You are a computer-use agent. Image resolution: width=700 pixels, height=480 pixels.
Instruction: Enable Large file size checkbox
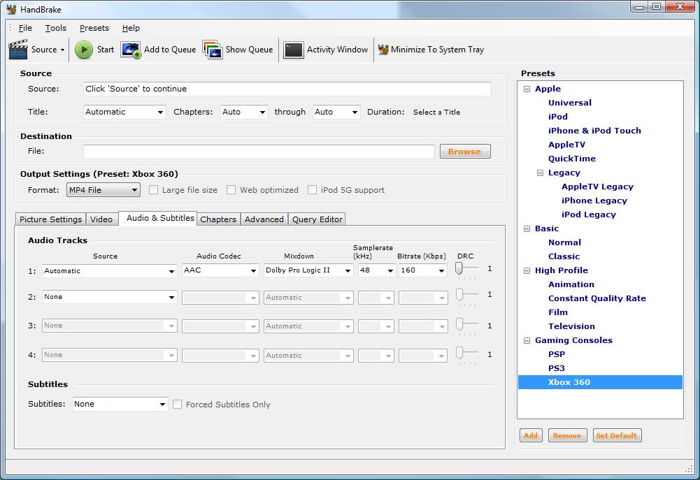click(x=154, y=190)
